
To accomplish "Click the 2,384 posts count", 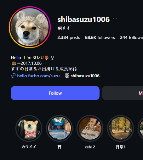I will point(69,37).
